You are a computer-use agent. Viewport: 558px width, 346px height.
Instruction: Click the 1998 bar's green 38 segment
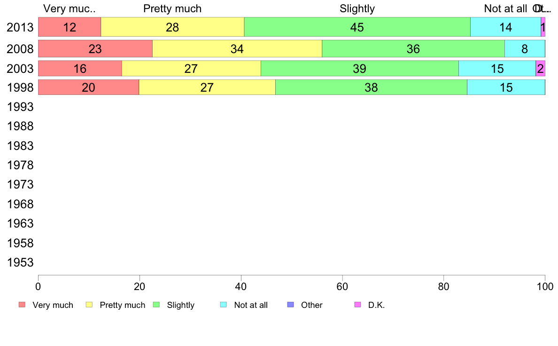click(x=371, y=87)
